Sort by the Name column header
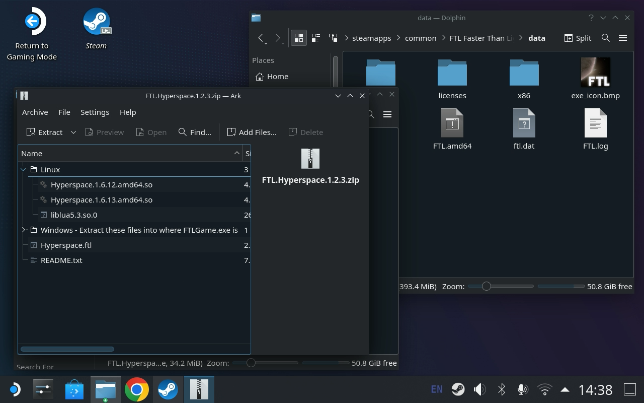Image resolution: width=644 pixels, height=403 pixels. [x=130, y=153]
